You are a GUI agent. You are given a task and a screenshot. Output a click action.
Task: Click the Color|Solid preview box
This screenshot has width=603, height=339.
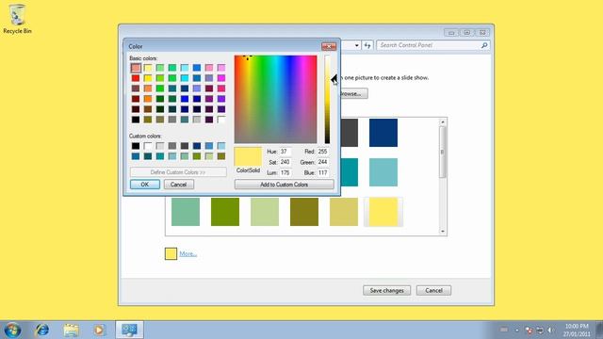point(248,156)
